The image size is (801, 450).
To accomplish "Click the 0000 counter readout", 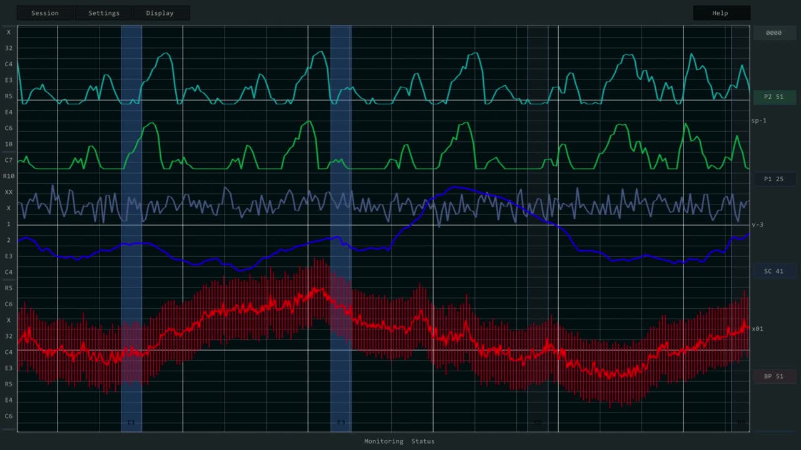I will (774, 33).
